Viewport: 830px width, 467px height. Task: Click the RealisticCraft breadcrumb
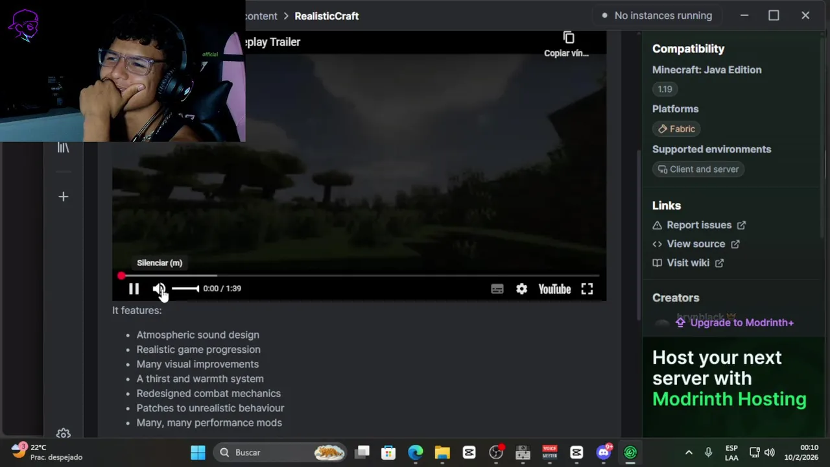coord(327,16)
